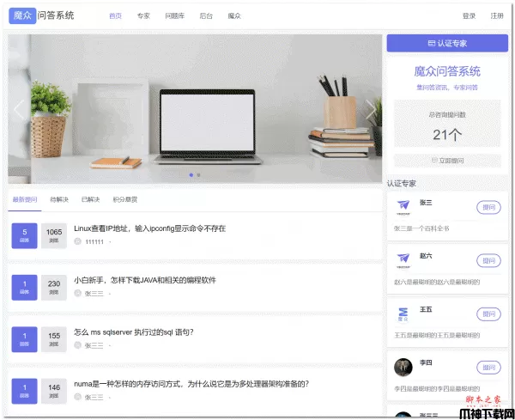Click 提问 button for 李四
The height and width of the screenshot is (420, 515).
tap(488, 368)
